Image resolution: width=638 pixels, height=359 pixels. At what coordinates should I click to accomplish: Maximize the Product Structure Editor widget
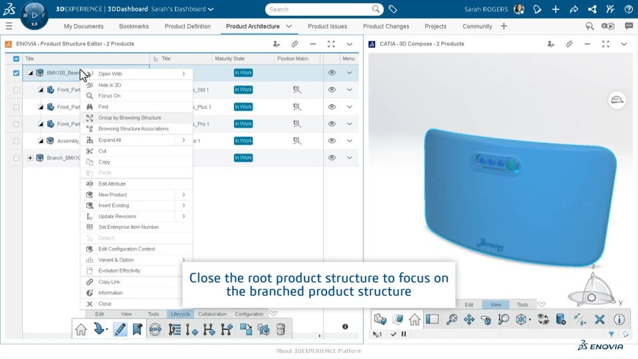(331, 44)
